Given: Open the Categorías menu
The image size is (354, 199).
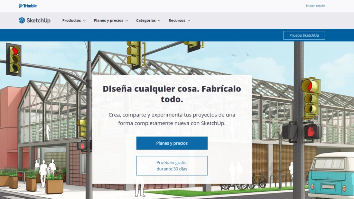Looking at the screenshot, I should pos(146,21).
